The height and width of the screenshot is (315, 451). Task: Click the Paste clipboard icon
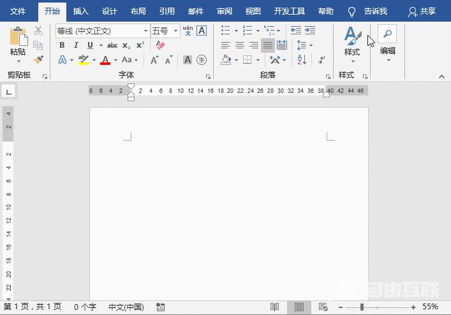pos(18,36)
